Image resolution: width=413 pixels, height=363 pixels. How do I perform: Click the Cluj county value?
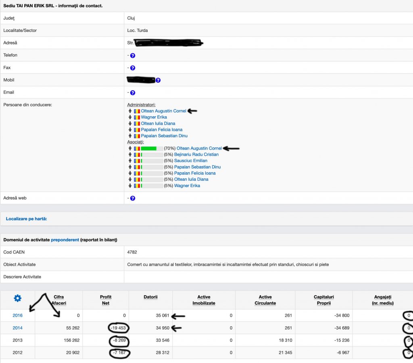pos(131,18)
